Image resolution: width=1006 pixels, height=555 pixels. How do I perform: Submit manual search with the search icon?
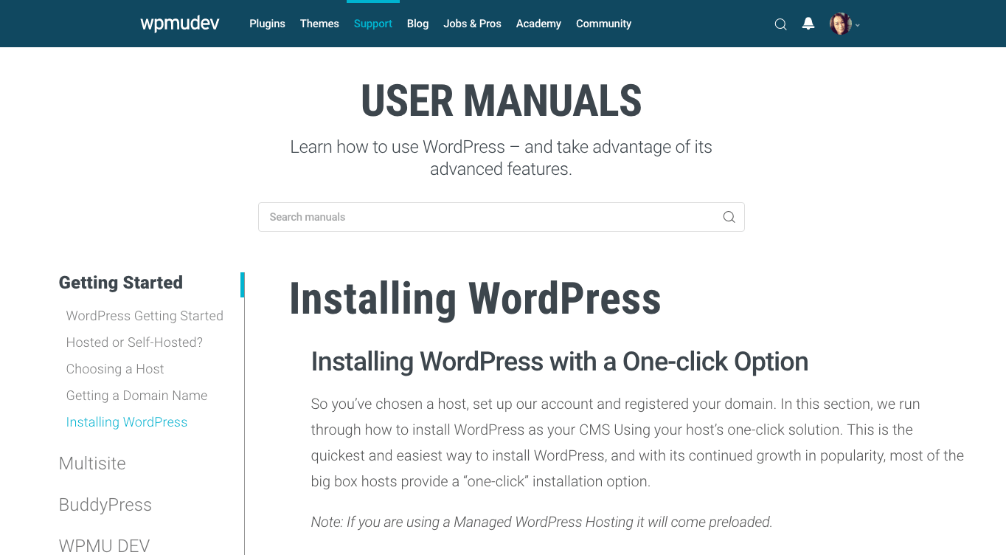pos(729,216)
